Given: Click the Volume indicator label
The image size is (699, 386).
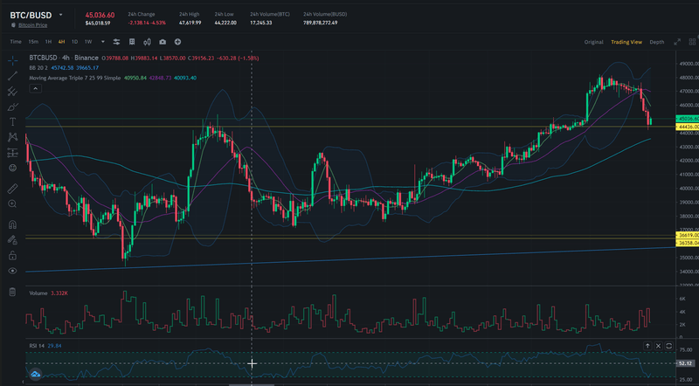Looking at the screenshot, I should [x=38, y=293].
